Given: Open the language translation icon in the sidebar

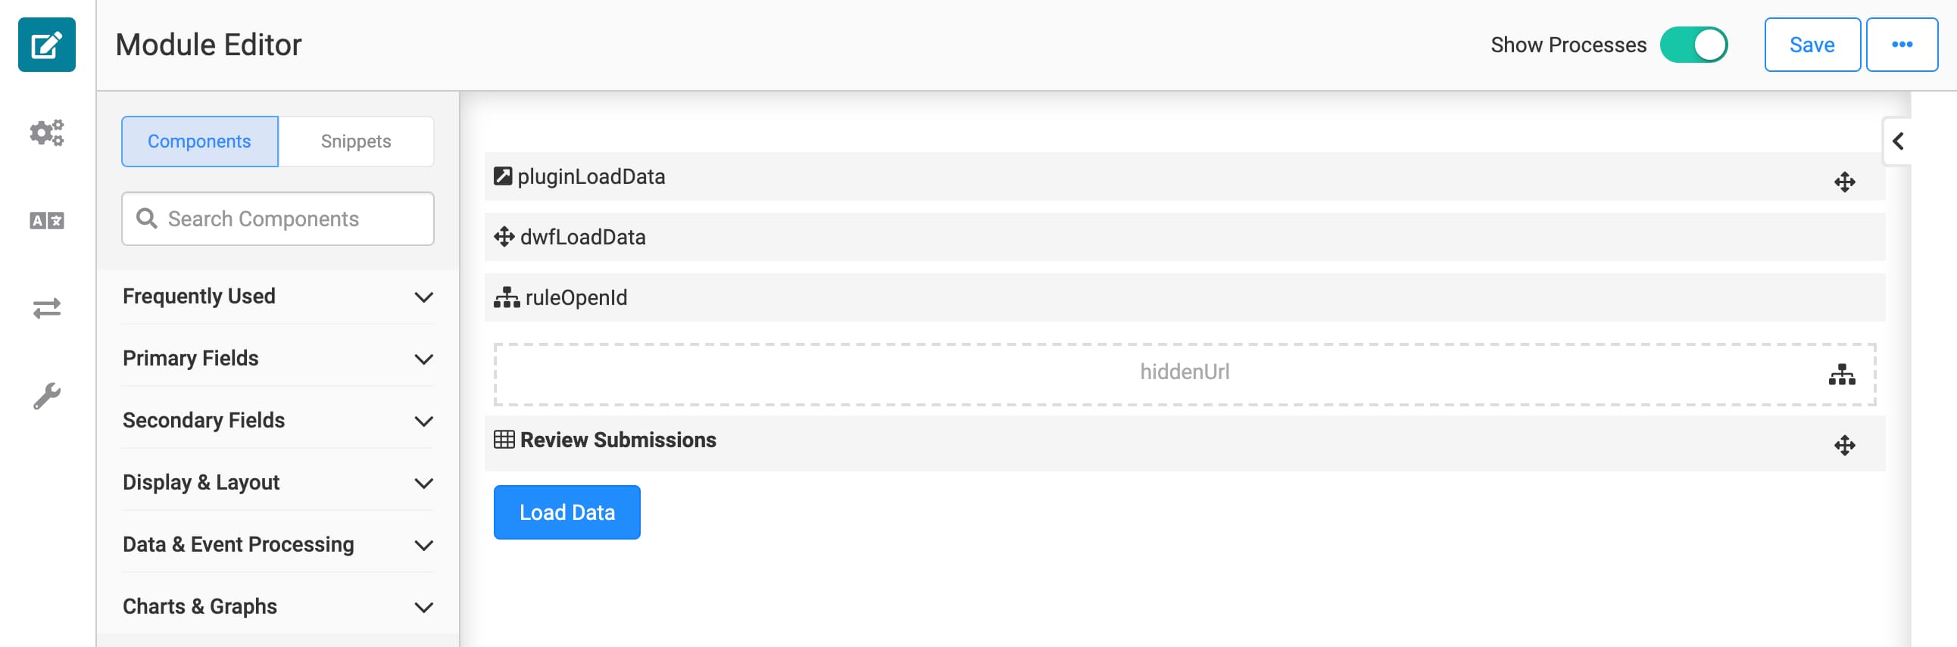Looking at the screenshot, I should tap(46, 221).
